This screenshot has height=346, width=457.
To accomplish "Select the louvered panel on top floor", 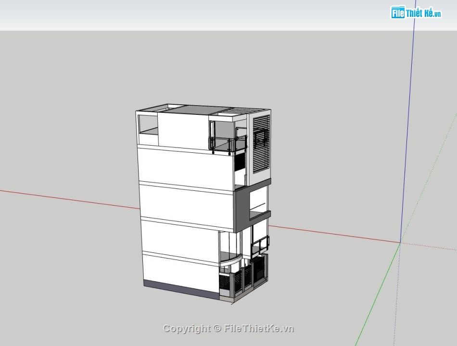I will [261, 144].
